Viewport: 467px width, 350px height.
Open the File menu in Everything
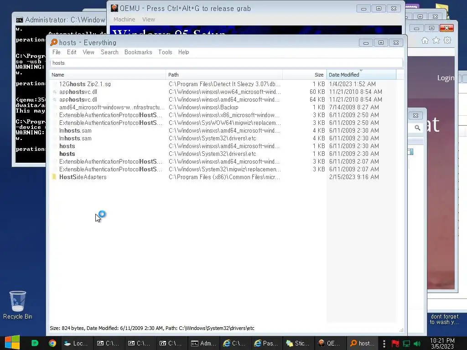pyautogui.click(x=56, y=52)
